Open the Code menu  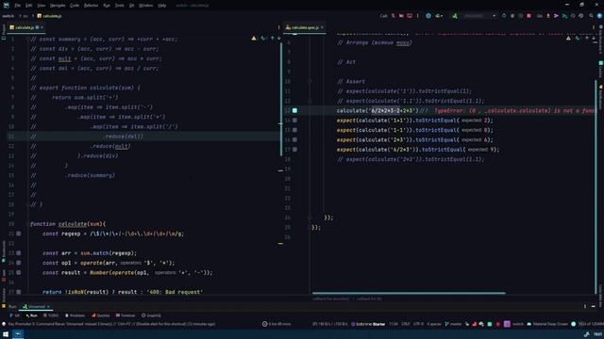[x=75, y=6]
